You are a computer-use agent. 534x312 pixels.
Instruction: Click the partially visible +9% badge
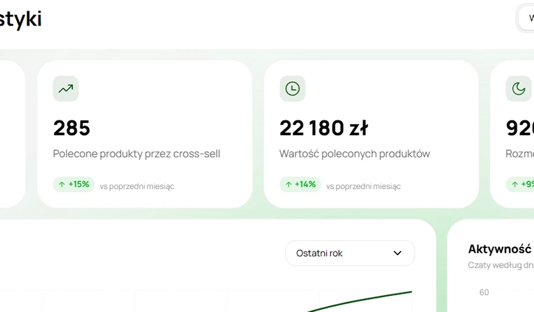[520, 184]
